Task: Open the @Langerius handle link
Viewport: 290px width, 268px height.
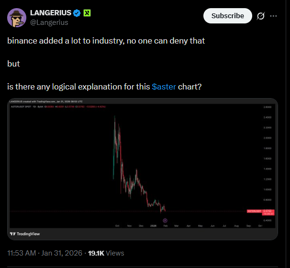Action: tap(49, 22)
